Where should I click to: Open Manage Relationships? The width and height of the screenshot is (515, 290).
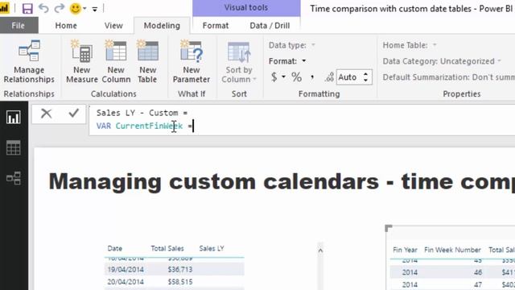[x=29, y=61]
